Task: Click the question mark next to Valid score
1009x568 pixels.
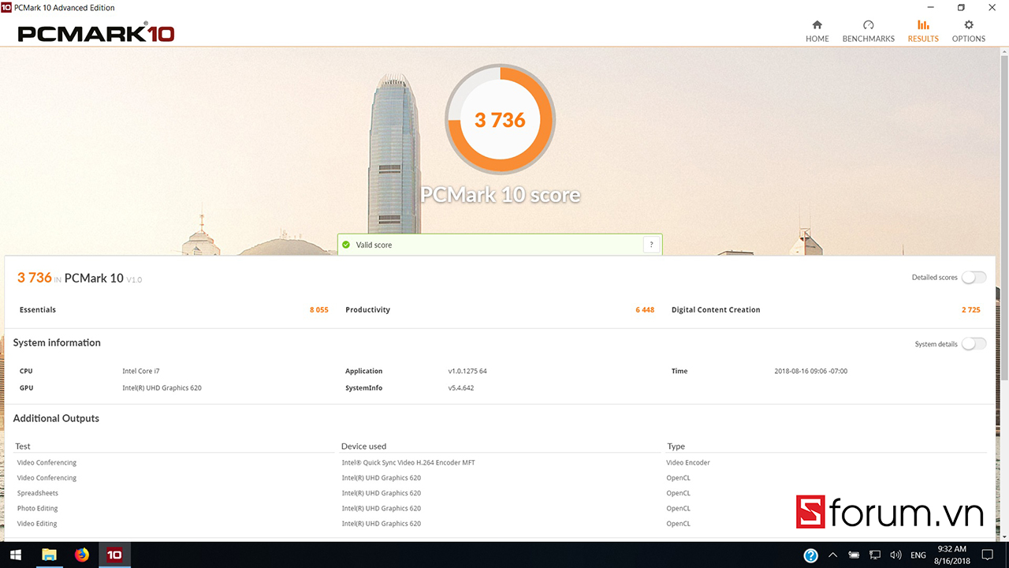Action: [x=651, y=245]
